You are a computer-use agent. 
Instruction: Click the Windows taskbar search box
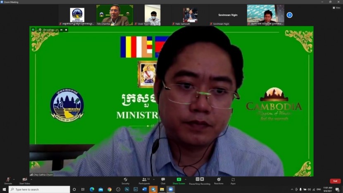39,189
